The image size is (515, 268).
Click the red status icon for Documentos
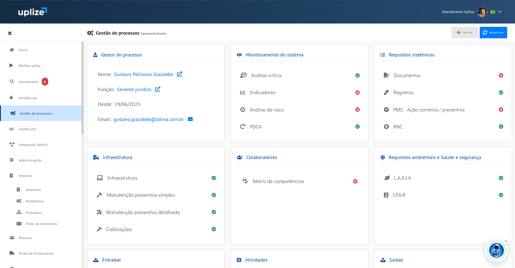(501, 75)
